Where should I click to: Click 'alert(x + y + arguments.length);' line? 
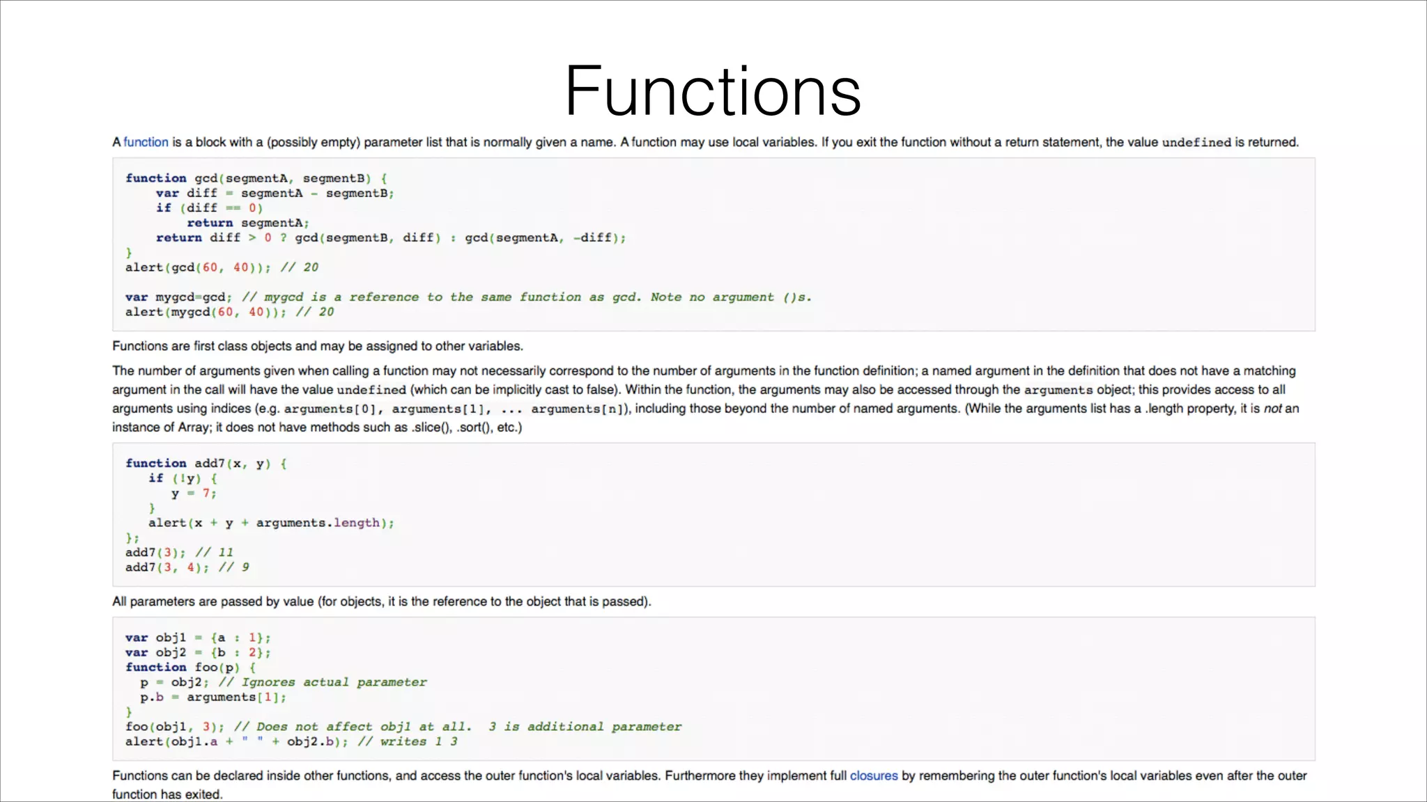pos(271,523)
